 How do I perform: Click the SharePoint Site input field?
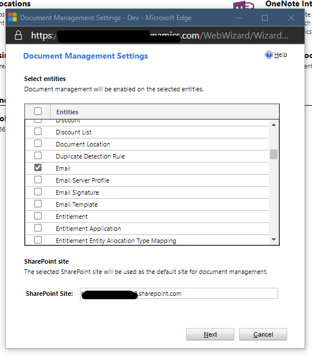179,294
